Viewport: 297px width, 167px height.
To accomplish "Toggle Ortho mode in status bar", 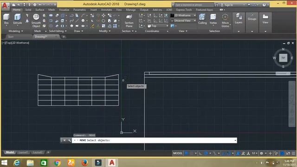I will point(200,154).
